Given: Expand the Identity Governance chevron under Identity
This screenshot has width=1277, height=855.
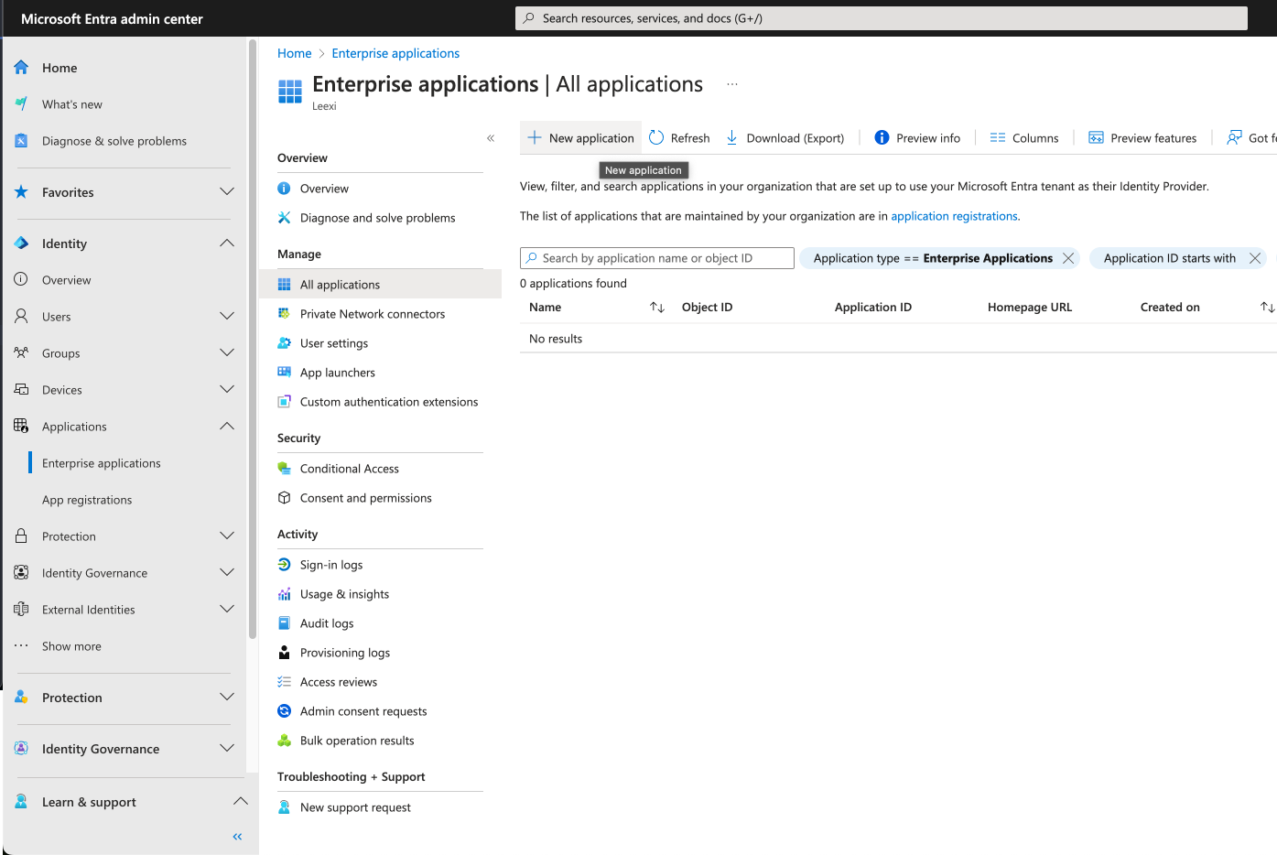Looking at the screenshot, I should point(227,572).
